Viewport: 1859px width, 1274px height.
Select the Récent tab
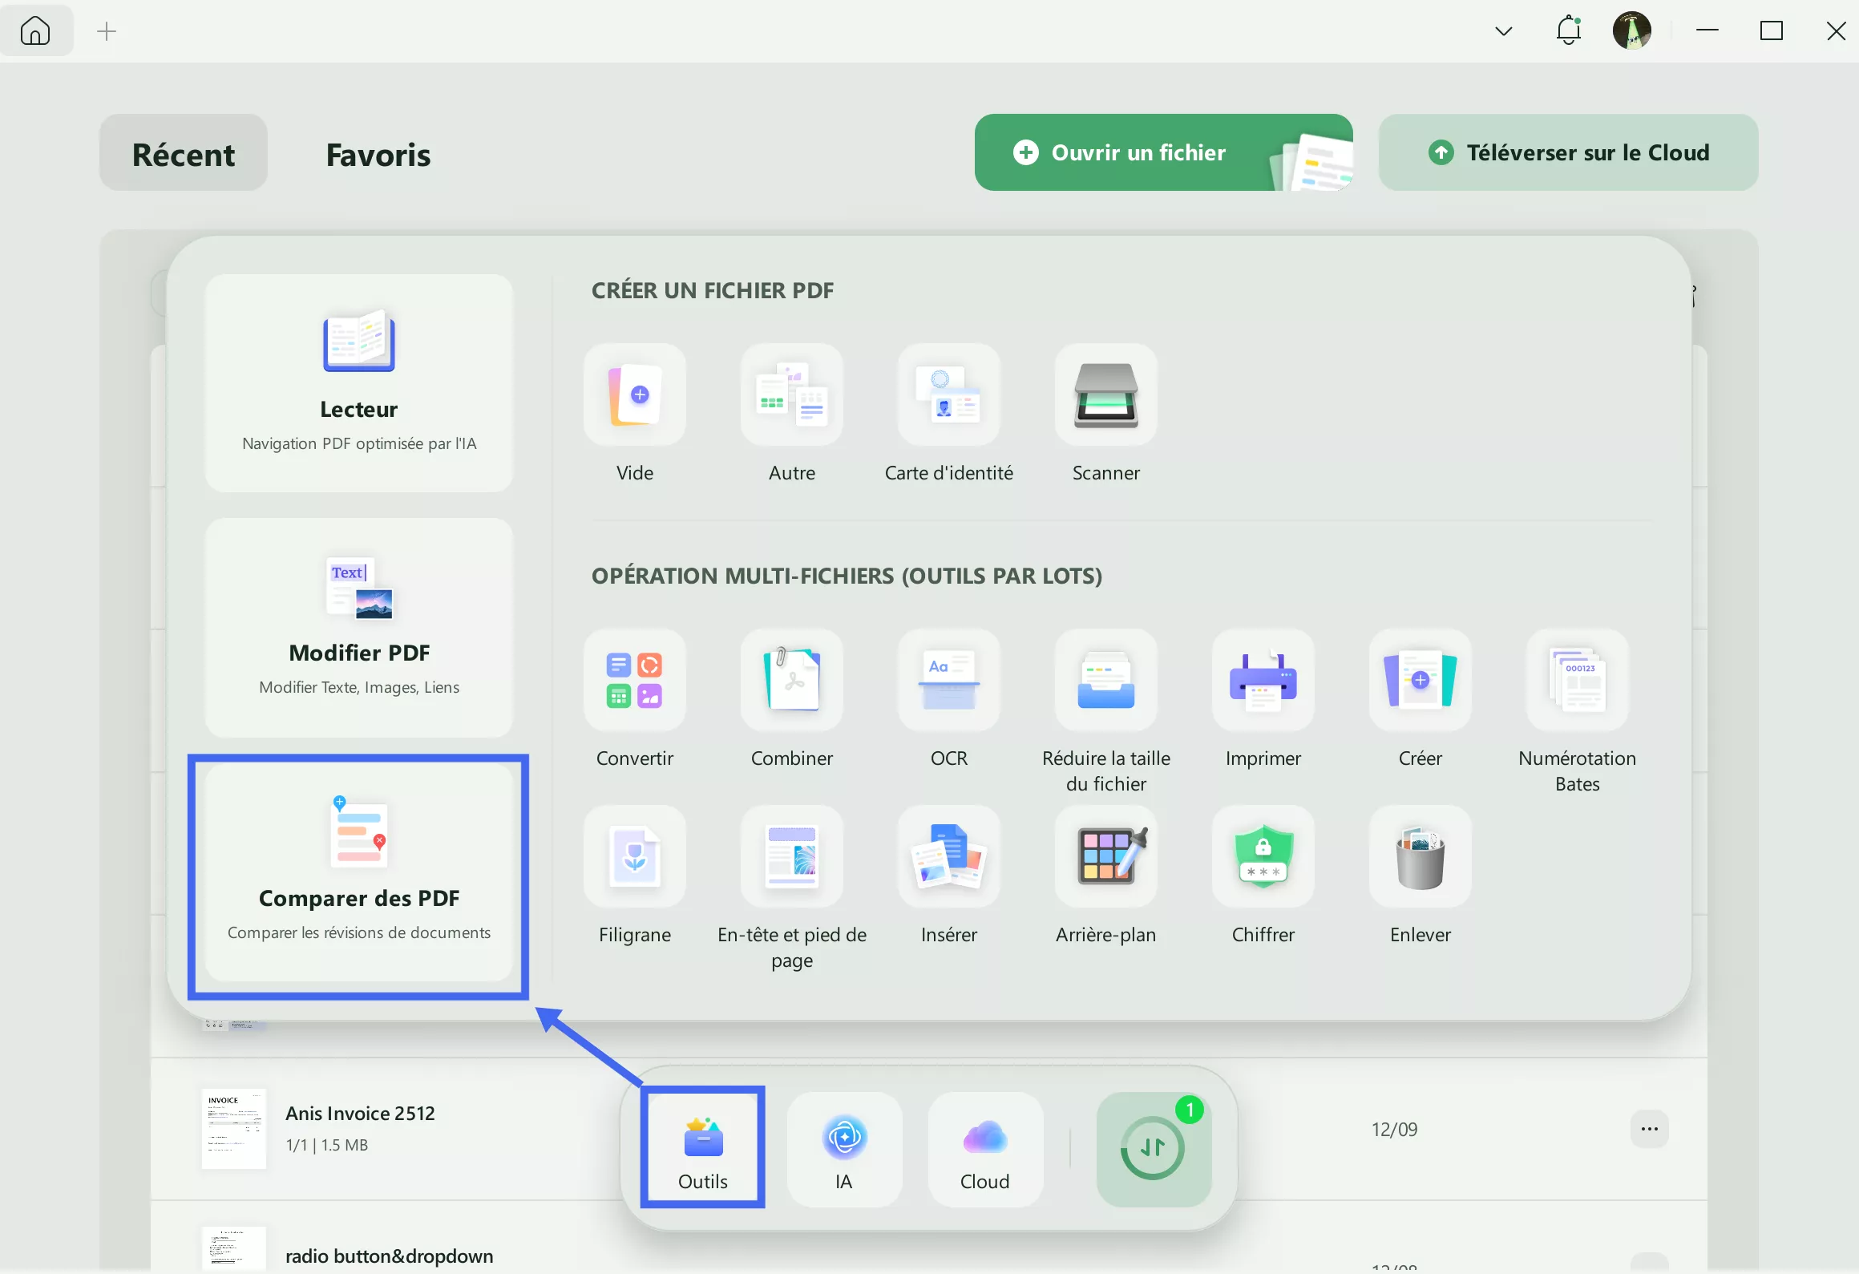pyautogui.click(x=184, y=154)
